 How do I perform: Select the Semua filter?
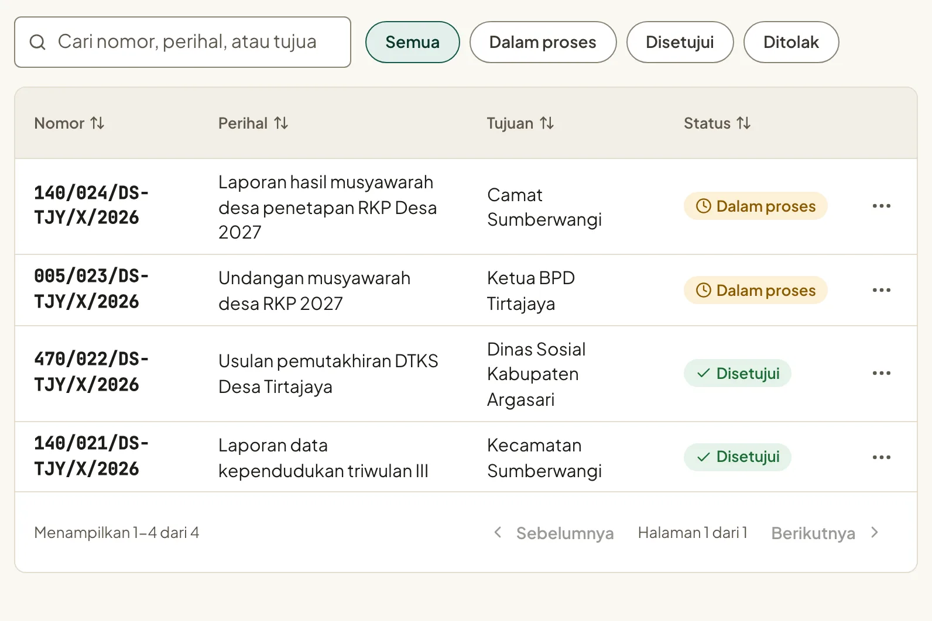(x=413, y=42)
